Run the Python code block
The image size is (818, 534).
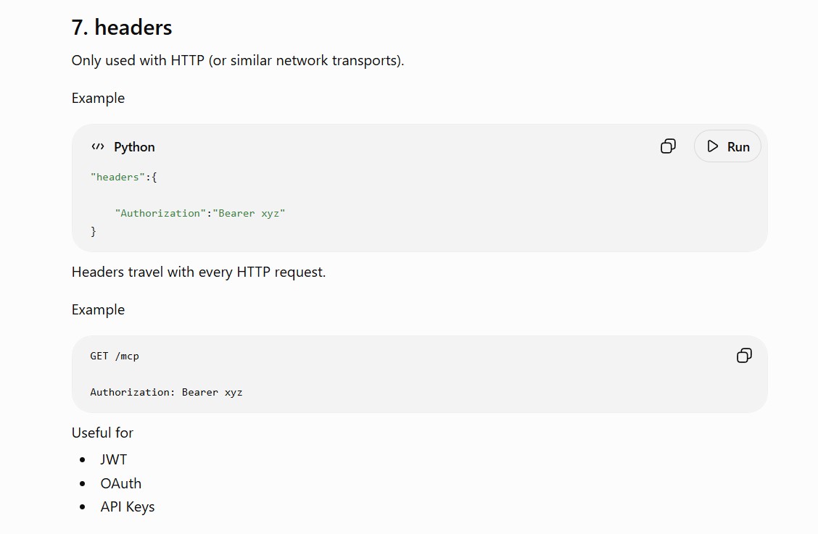pyautogui.click(x=727, y=146)
